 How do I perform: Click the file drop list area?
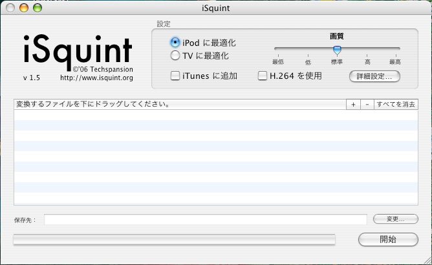pyautogui.click(x=216, y=157)
